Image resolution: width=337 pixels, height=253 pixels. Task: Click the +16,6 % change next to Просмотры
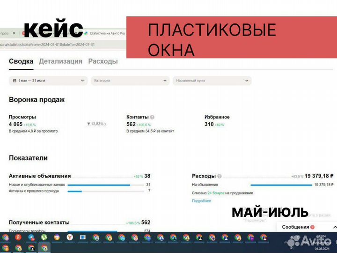29,125
